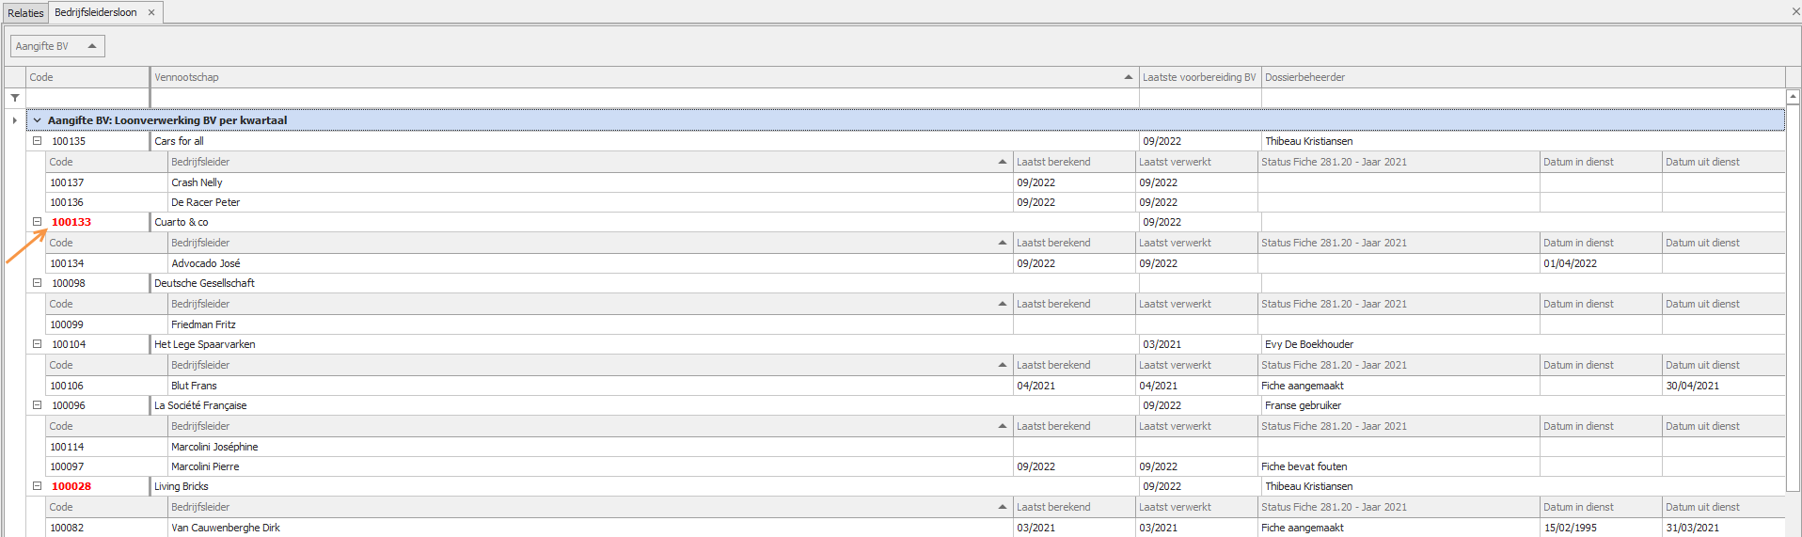Collapse the 100135 Cars for all row

point(38,141)
